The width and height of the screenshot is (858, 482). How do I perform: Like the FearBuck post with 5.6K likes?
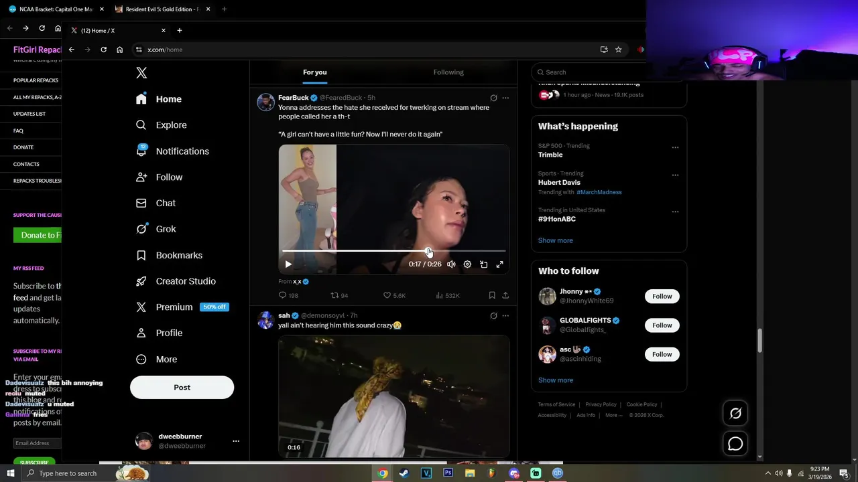[394, 295]
